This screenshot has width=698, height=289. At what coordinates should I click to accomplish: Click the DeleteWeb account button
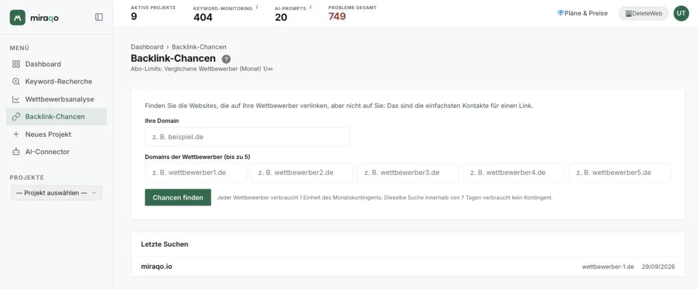644,13
